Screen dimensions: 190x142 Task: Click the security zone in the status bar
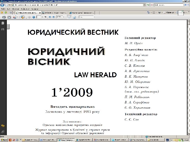pyautogui.click(x=154, y=137)
